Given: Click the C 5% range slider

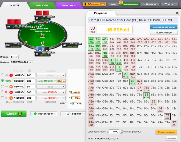Looking at the screenshot, I should point(76,98).
